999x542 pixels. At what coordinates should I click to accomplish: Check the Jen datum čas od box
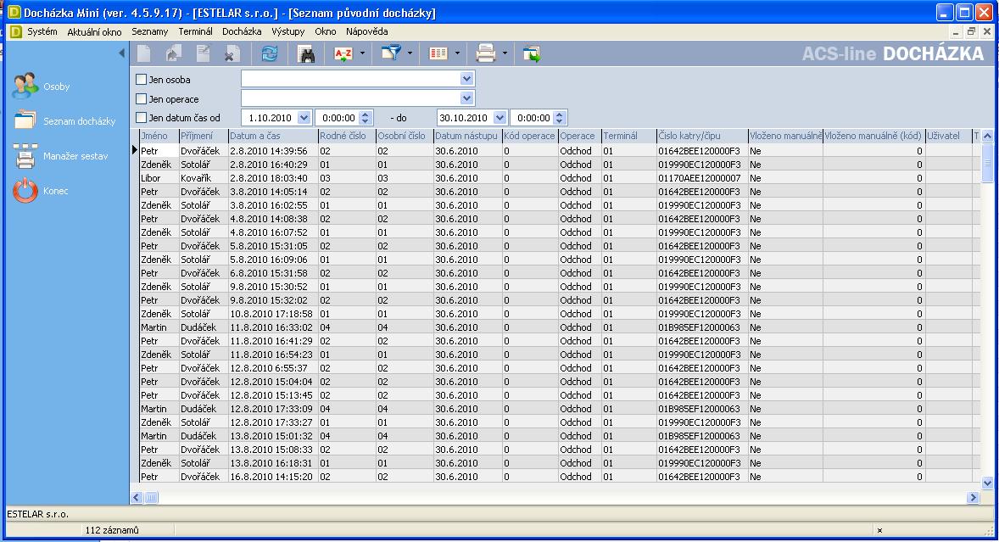pyautogui.click(x=142, y=118)
